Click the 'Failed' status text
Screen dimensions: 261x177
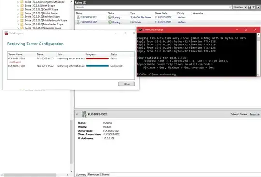pyautogui.click(x=114, y=59)
